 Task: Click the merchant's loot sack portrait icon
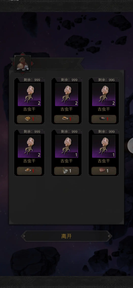[x=23, y=63]
